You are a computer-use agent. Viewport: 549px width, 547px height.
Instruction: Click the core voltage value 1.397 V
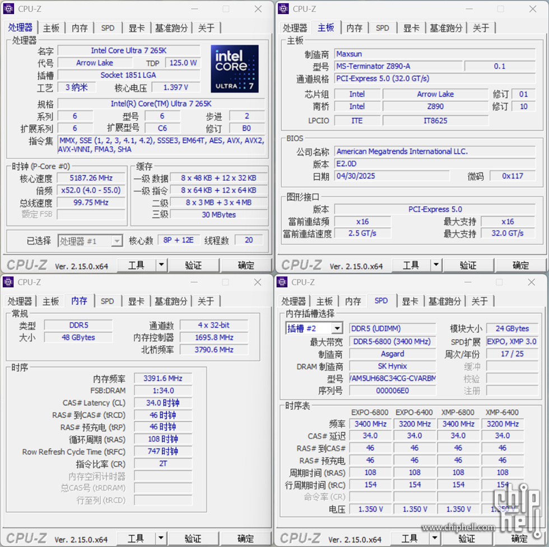[176, 87]
